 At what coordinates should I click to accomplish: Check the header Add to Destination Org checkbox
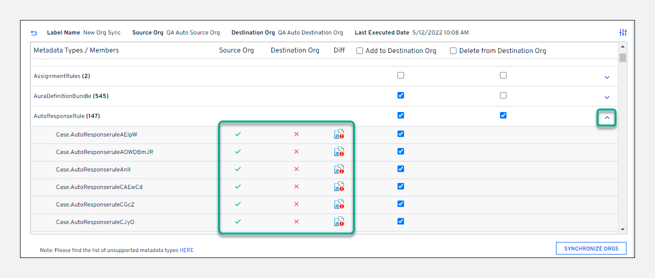(x=359, y=51)
